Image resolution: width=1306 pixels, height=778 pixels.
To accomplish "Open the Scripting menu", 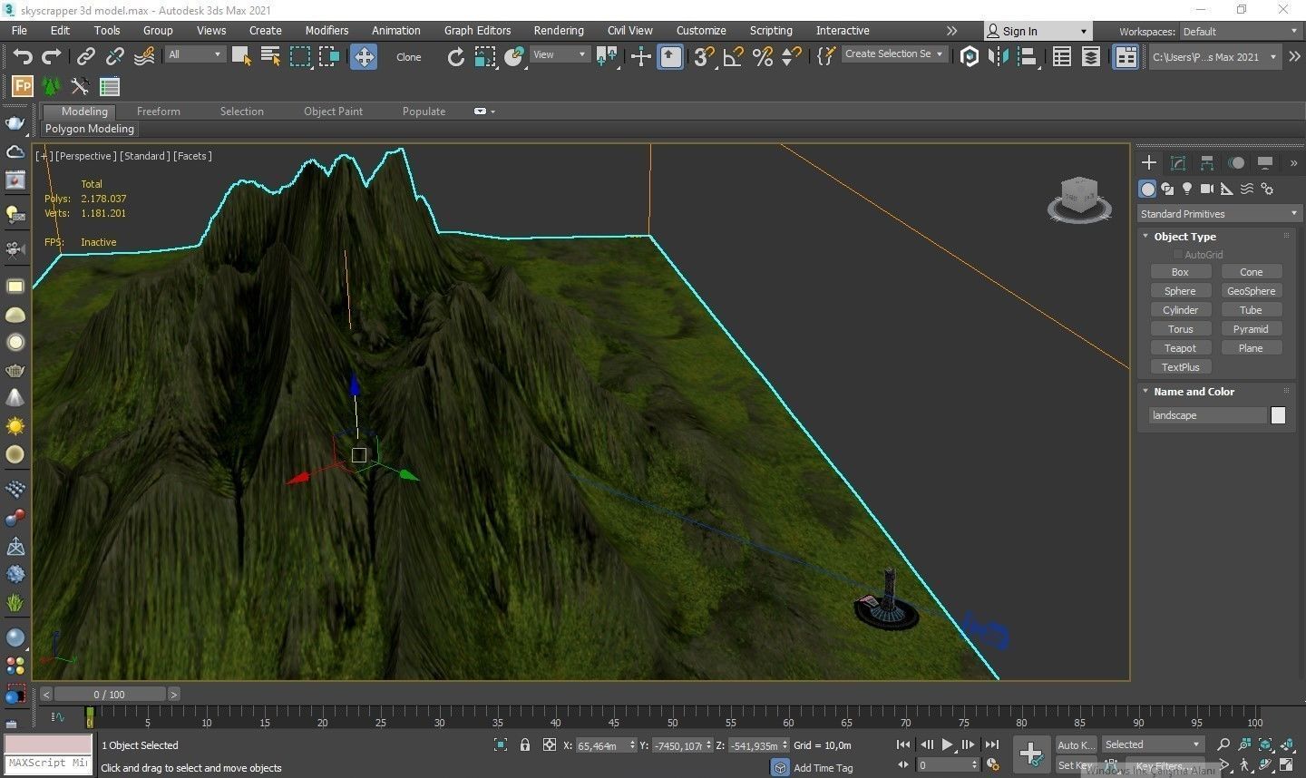I will pos(771,31).
